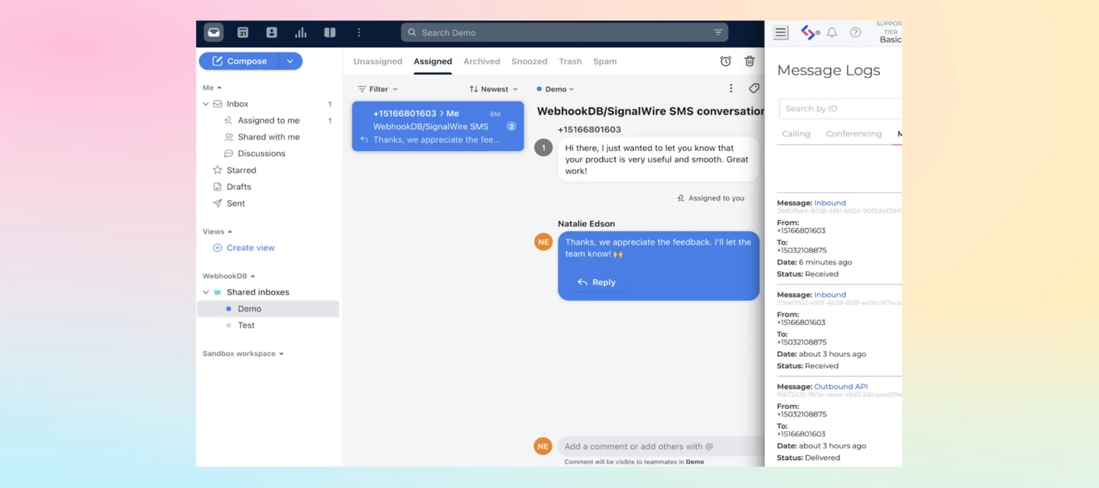This screenshot has height=488, width=1099.
Task: Open the analytics bar chart icon
Action: (301, 33)
